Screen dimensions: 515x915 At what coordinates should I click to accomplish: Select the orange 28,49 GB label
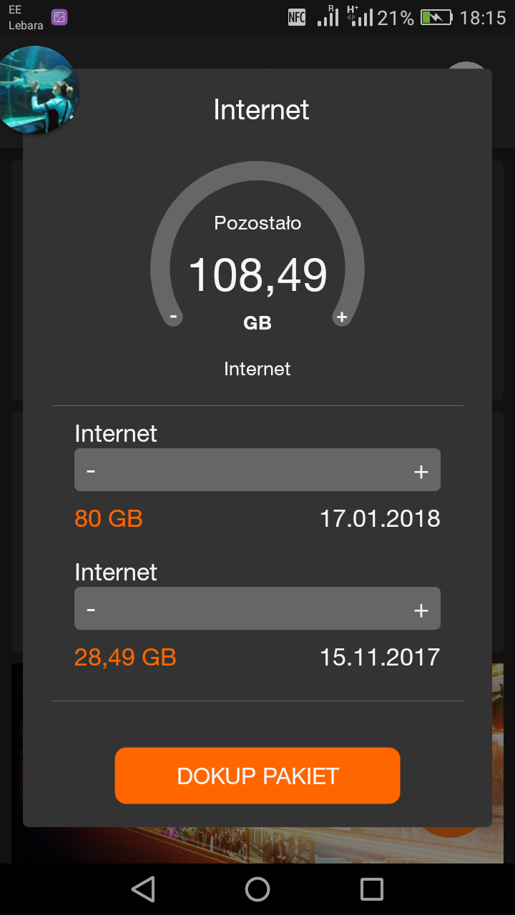coord(125,656)
